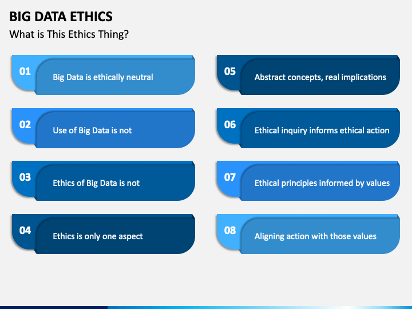The width and height of the screenshot is (412, 309).
Task: Click the 'What is This Ethics Thing?' subtitle
Action: coord(69,34)
